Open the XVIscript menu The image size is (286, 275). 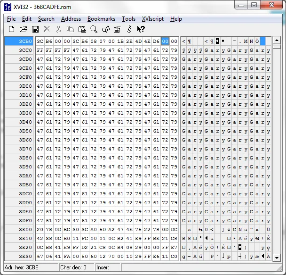(153, 19)
